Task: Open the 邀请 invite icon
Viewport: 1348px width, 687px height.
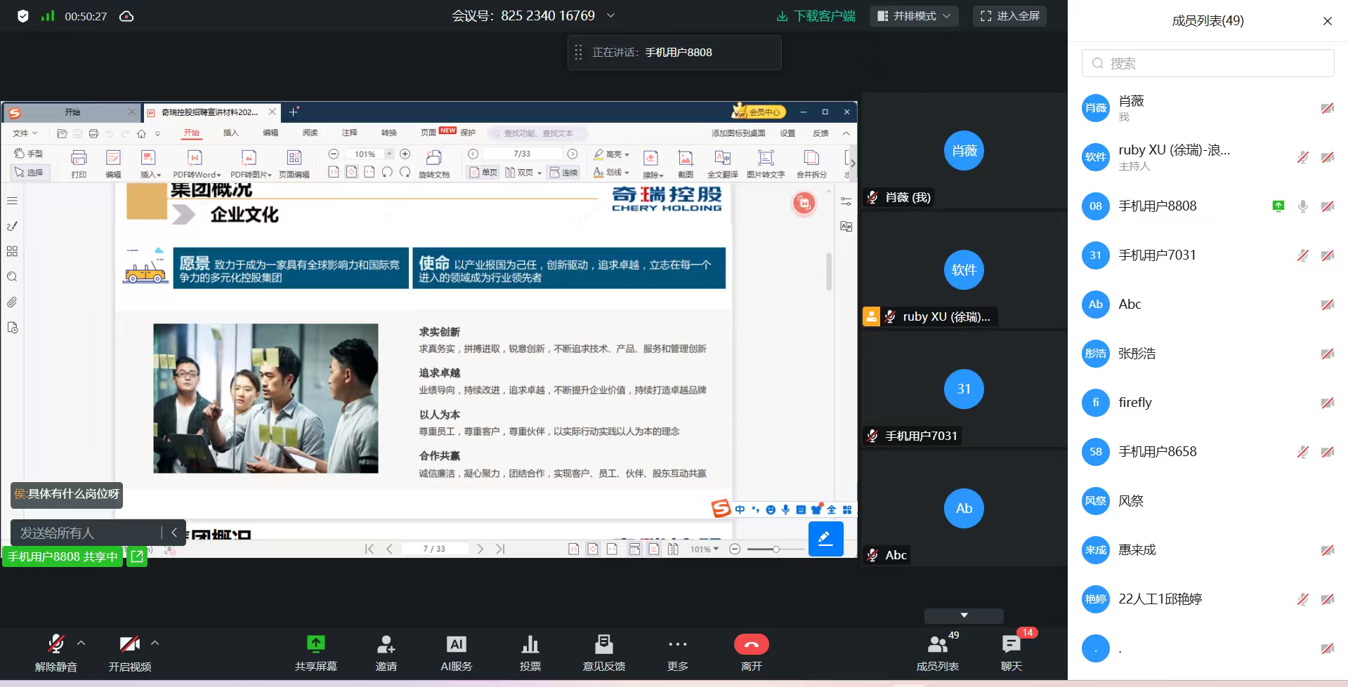Action: coord(386,644)
